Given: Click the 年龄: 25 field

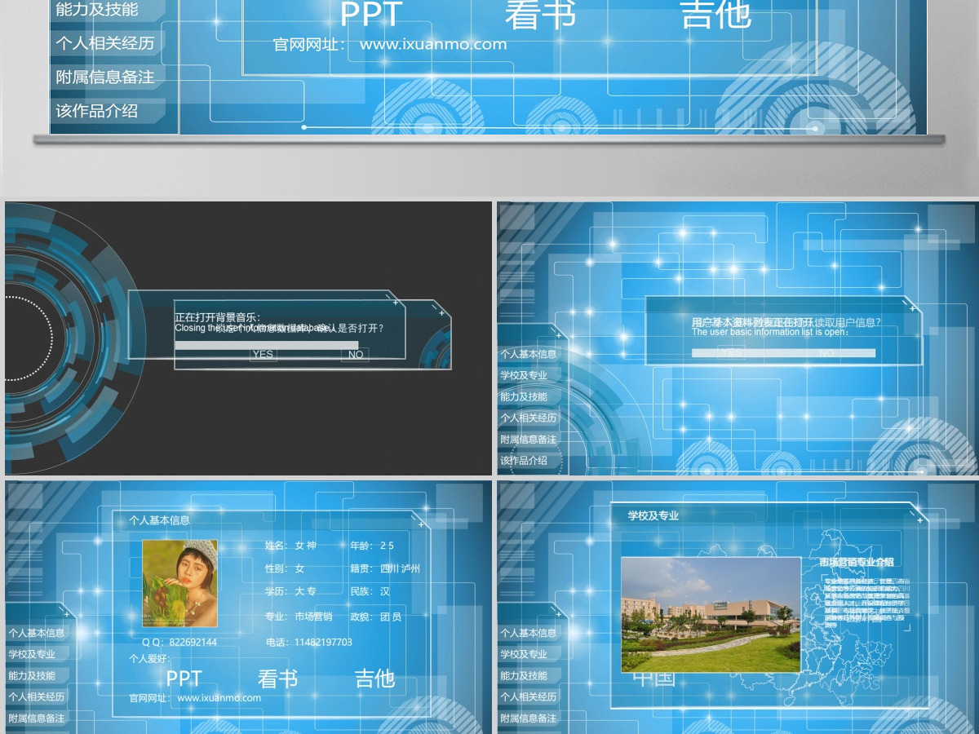Looking at the screenshot, I should click(372, 546).
